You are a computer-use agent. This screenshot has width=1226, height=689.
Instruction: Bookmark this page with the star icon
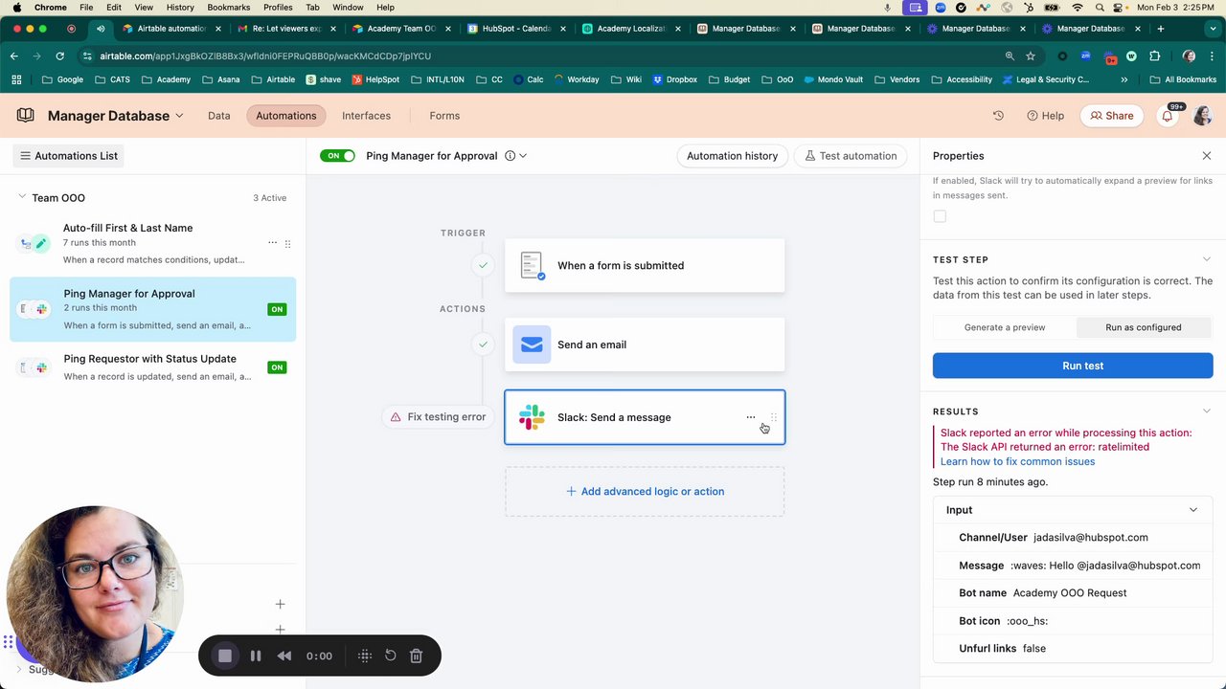[1031, 56]
